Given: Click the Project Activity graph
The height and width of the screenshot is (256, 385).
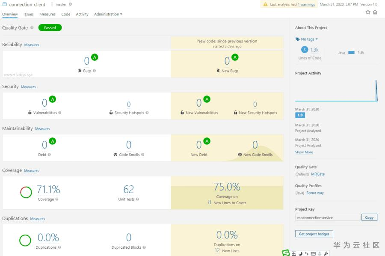Looking at the screenshot, I should [336, 90].
